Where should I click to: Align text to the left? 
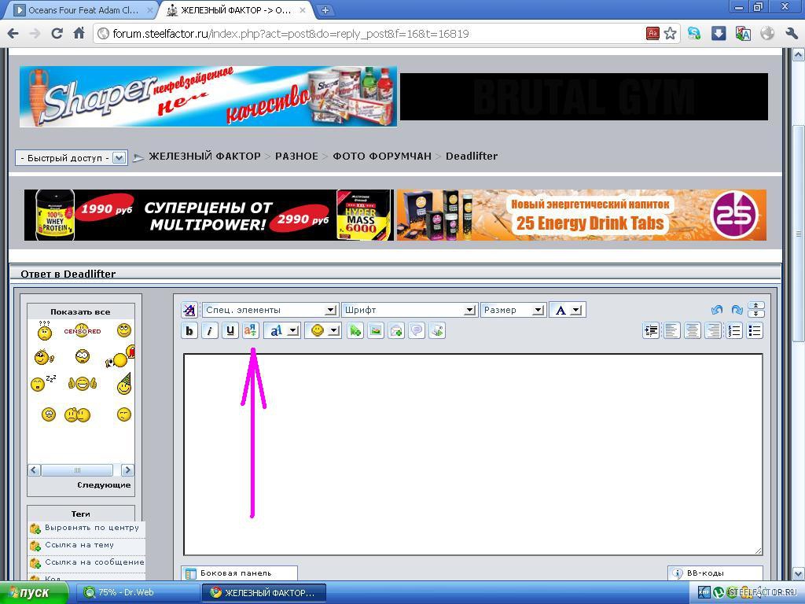click(671, 331)
